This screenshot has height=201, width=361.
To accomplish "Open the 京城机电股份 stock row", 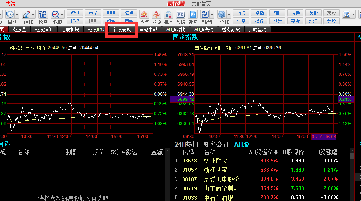I will (260, 179).
